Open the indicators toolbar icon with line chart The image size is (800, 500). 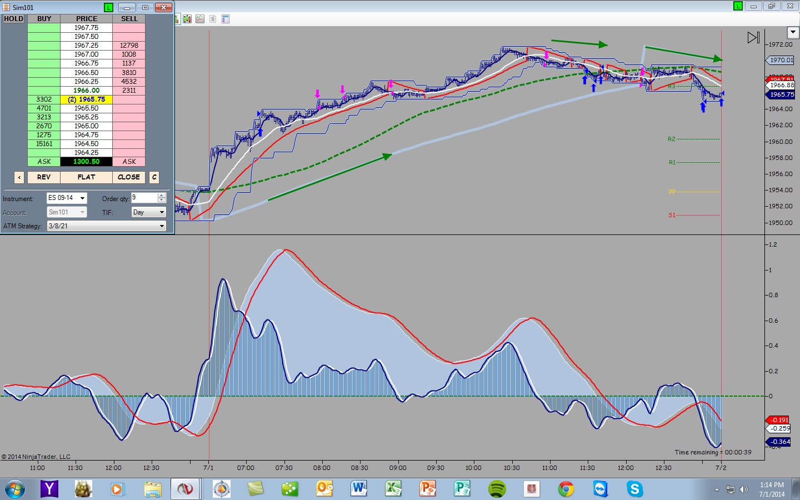[x=200, y=19]
